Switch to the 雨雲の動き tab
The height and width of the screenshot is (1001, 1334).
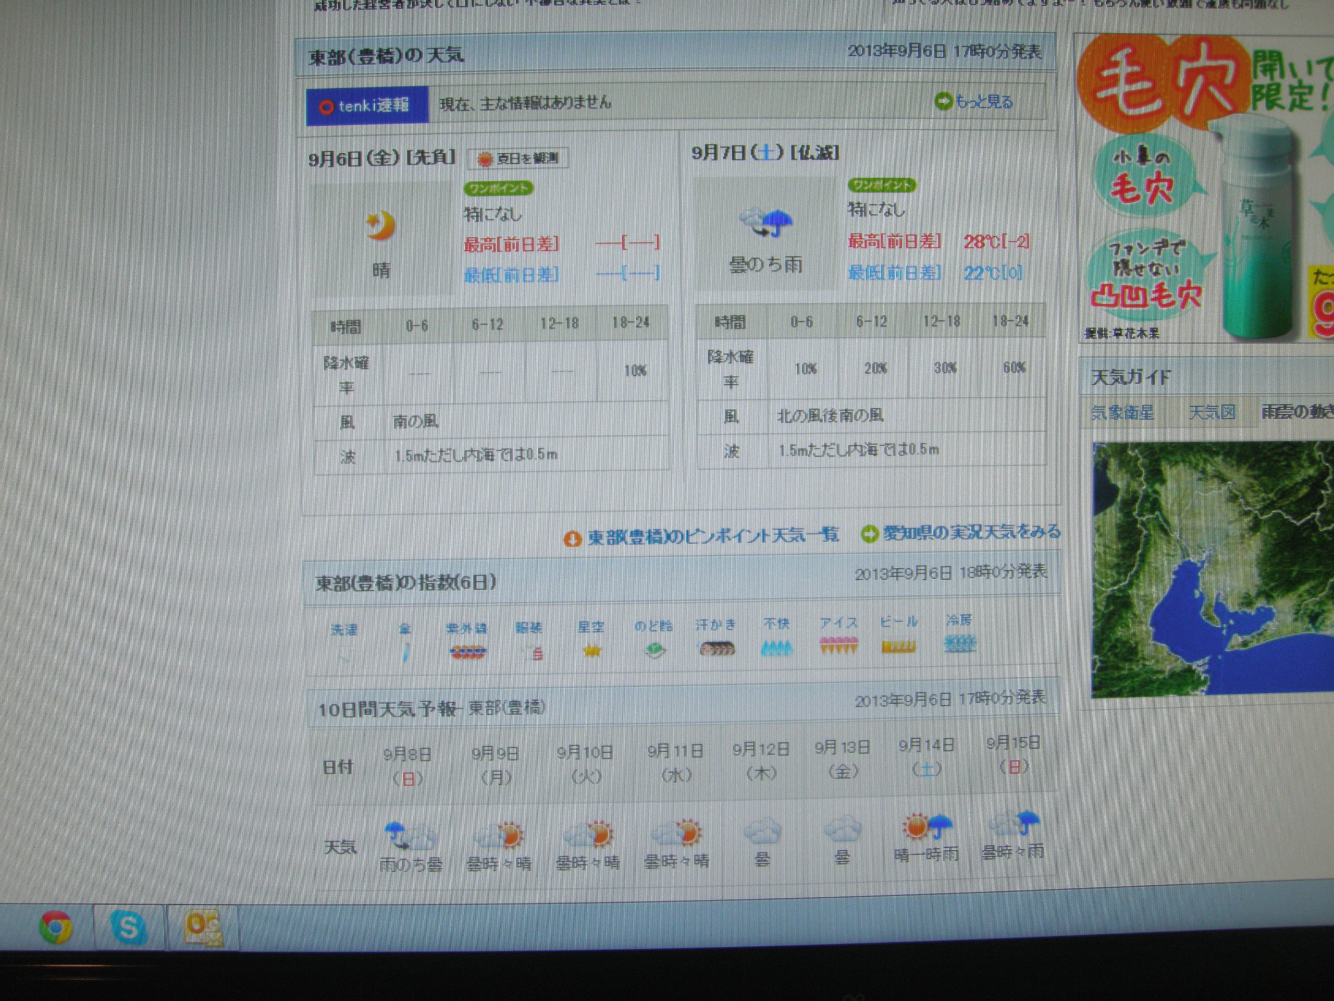[x=1296, y=411]
